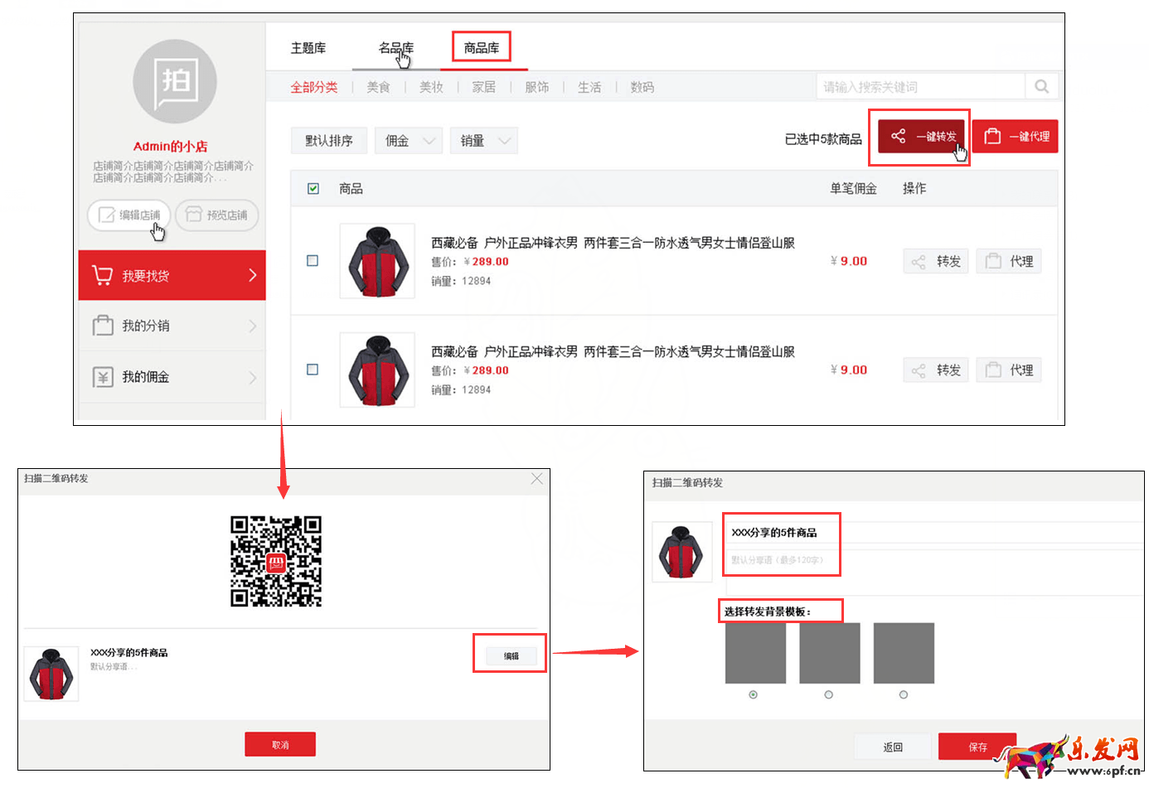Choose the third gray background template

(x=904, y=653)
